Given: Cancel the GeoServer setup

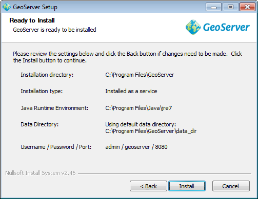Looking at the screenshot, I should 231,186.
